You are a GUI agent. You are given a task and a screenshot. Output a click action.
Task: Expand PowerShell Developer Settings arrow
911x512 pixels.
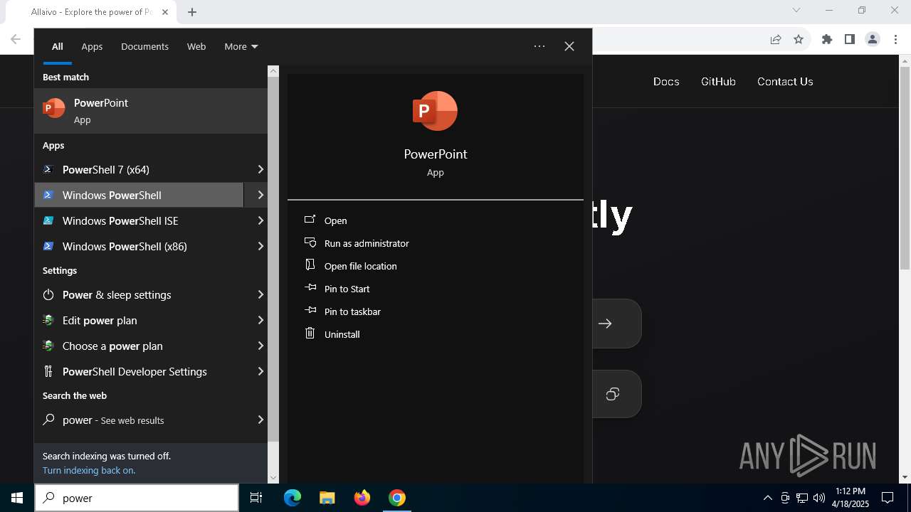point(260,371)
